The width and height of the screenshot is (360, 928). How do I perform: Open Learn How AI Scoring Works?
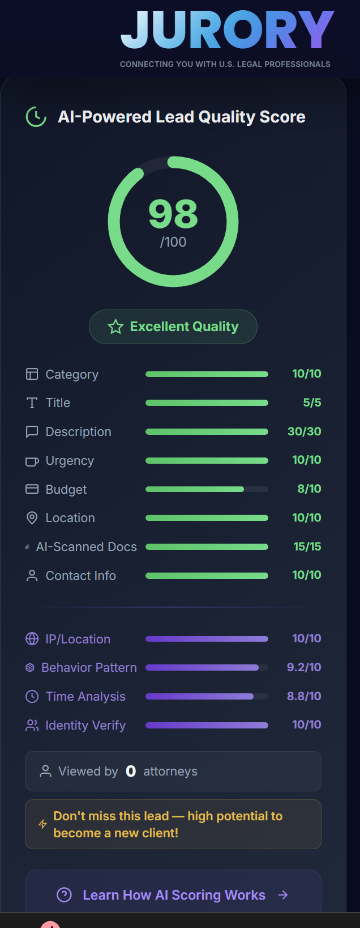point(173,895)
